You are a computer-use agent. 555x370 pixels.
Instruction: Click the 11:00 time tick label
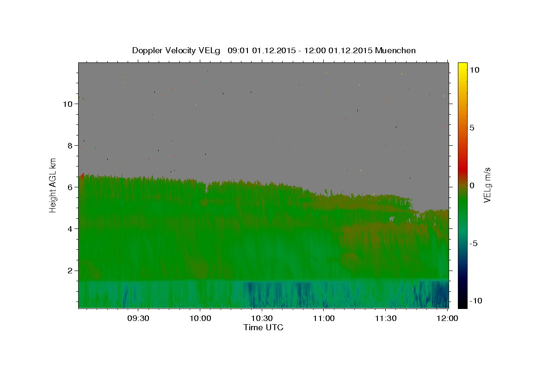pos(324,318)
